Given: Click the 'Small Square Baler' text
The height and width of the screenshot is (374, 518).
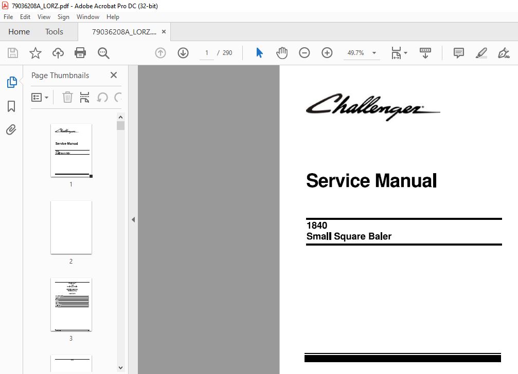Looking at the screenshot, I should (349, 236).
